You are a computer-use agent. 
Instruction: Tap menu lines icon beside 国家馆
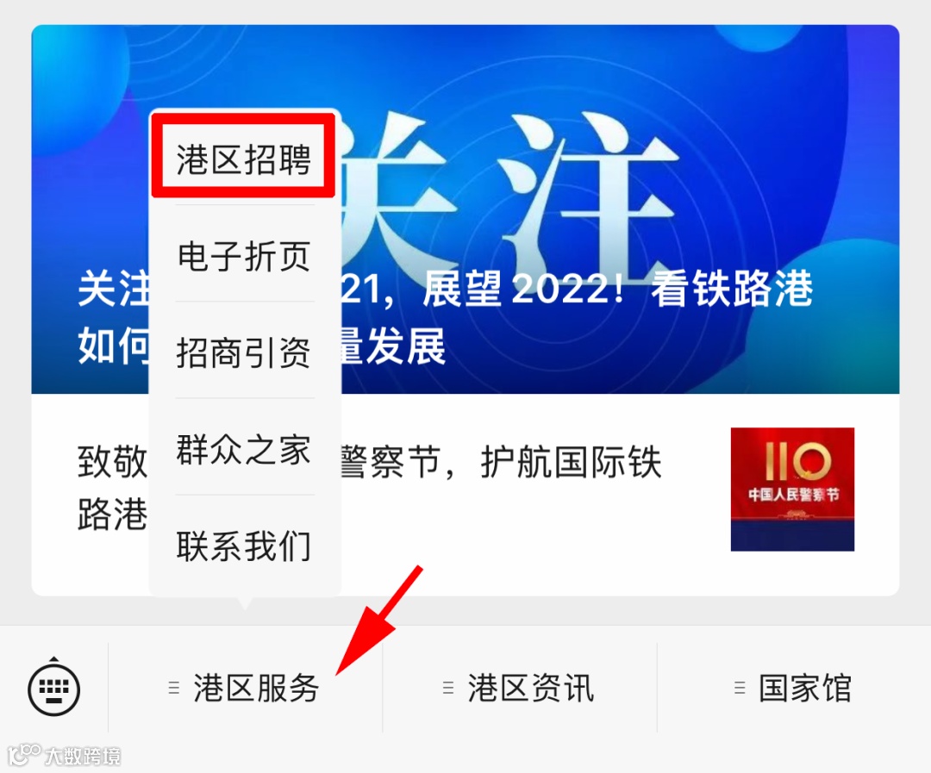[740, 688]
